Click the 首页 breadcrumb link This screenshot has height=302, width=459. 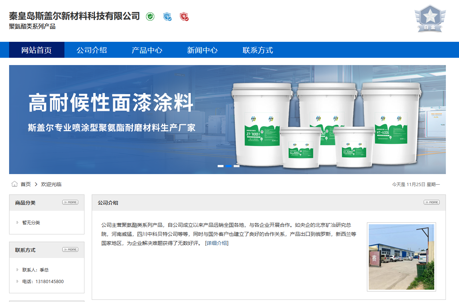coord(25,184)
